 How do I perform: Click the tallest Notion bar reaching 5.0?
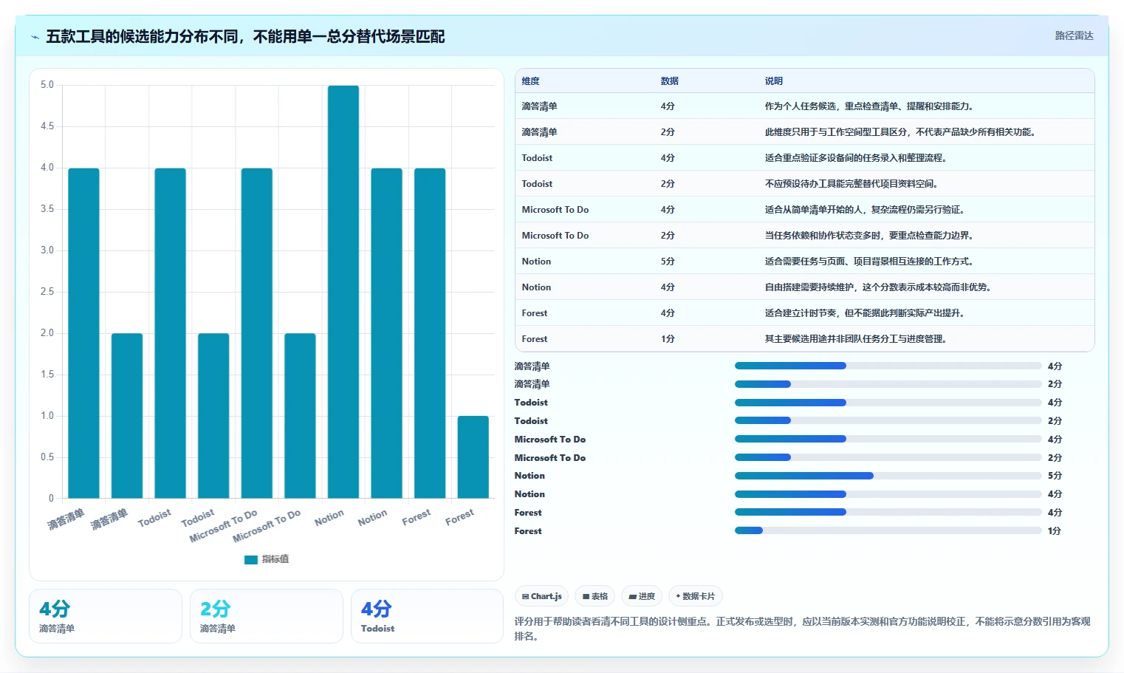[343, 292]
